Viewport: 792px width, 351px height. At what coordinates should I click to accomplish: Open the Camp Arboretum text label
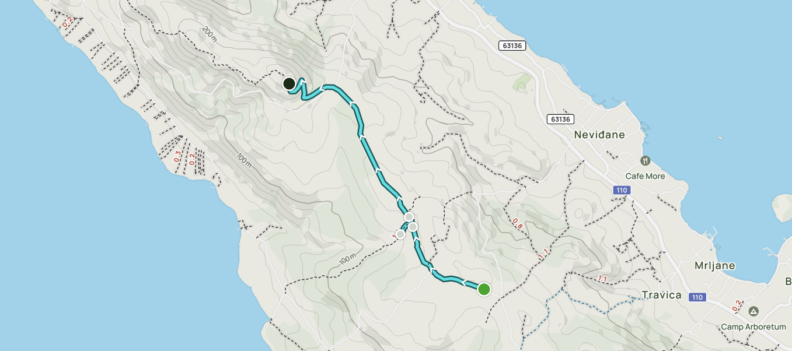(x=753, y=327)
